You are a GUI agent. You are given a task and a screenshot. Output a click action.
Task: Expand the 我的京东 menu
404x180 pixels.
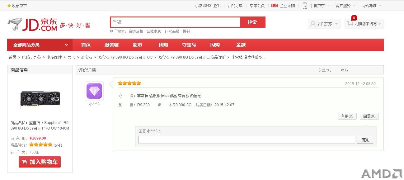pyautogui.click(x=324, y=24)
